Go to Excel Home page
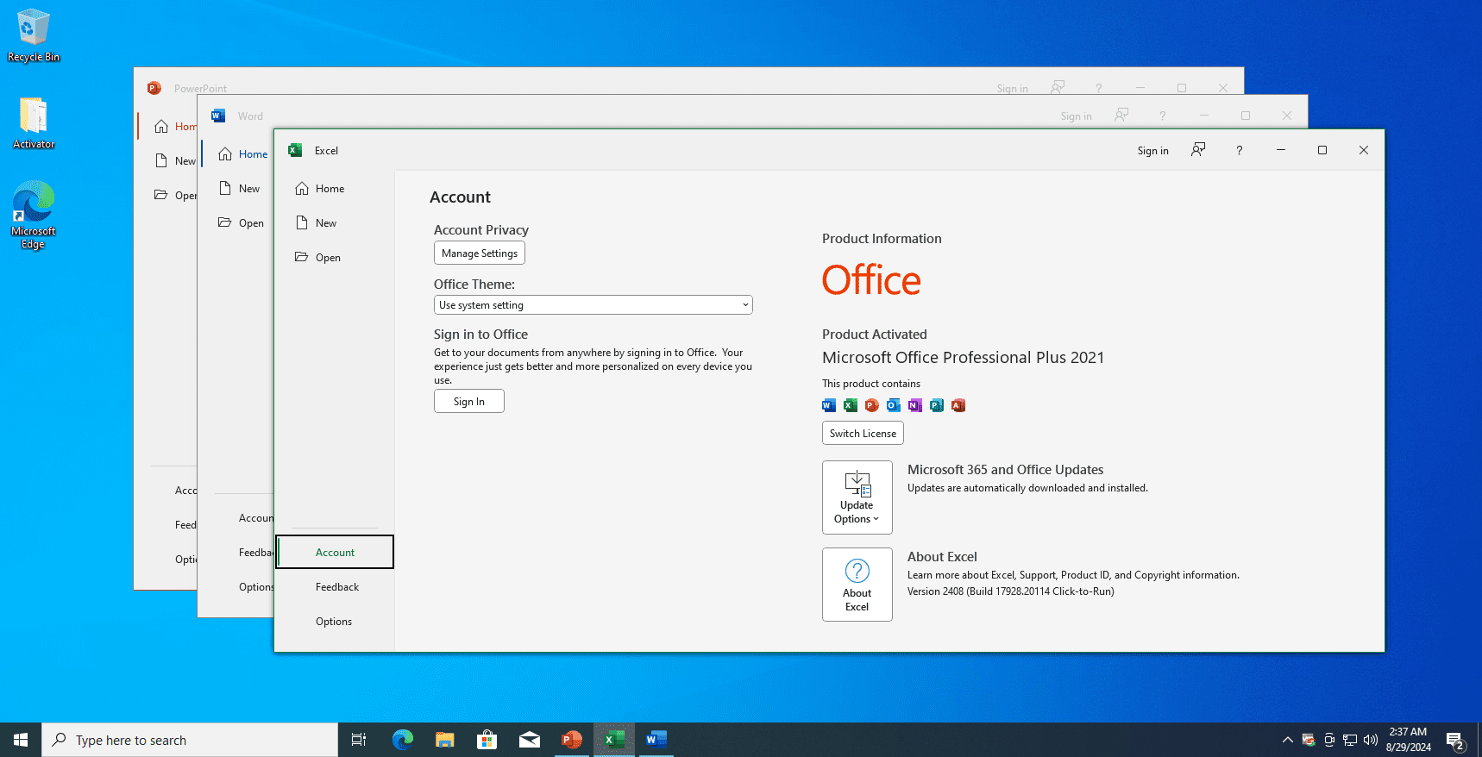This screenshot has width=1482, height=757. pos(335,189)
